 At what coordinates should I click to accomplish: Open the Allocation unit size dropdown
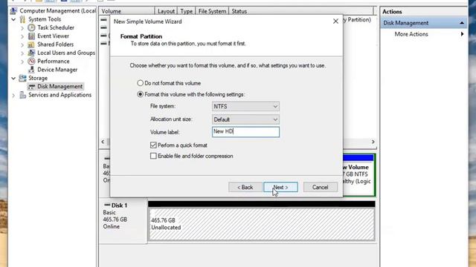245,119
